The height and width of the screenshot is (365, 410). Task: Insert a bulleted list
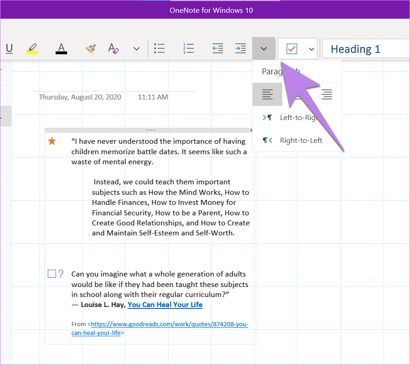[x=159, y=48]
